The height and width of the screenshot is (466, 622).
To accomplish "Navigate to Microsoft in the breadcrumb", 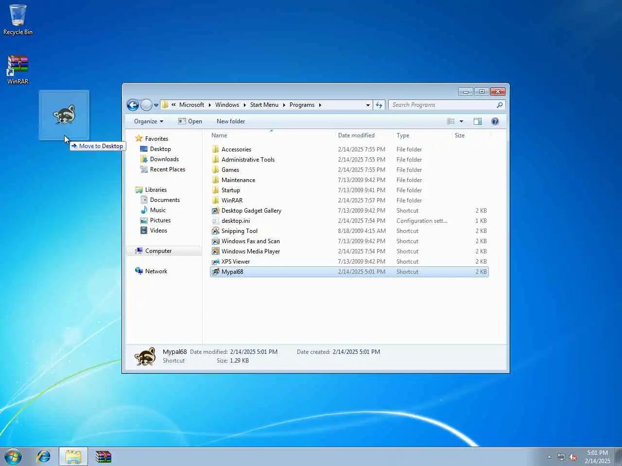I will coord(191,105).
